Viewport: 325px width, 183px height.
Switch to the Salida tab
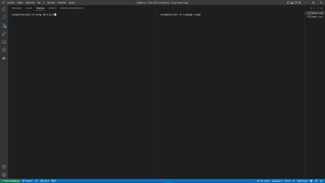[29, 8]
